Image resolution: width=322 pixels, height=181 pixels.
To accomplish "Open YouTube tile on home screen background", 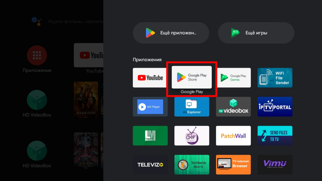I will pyautogui.click(x=89, y=55).
